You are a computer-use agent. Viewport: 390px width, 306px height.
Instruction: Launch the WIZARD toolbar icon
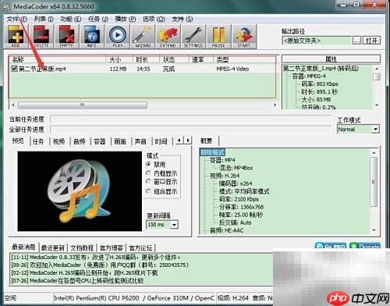(x=143, y=36)
